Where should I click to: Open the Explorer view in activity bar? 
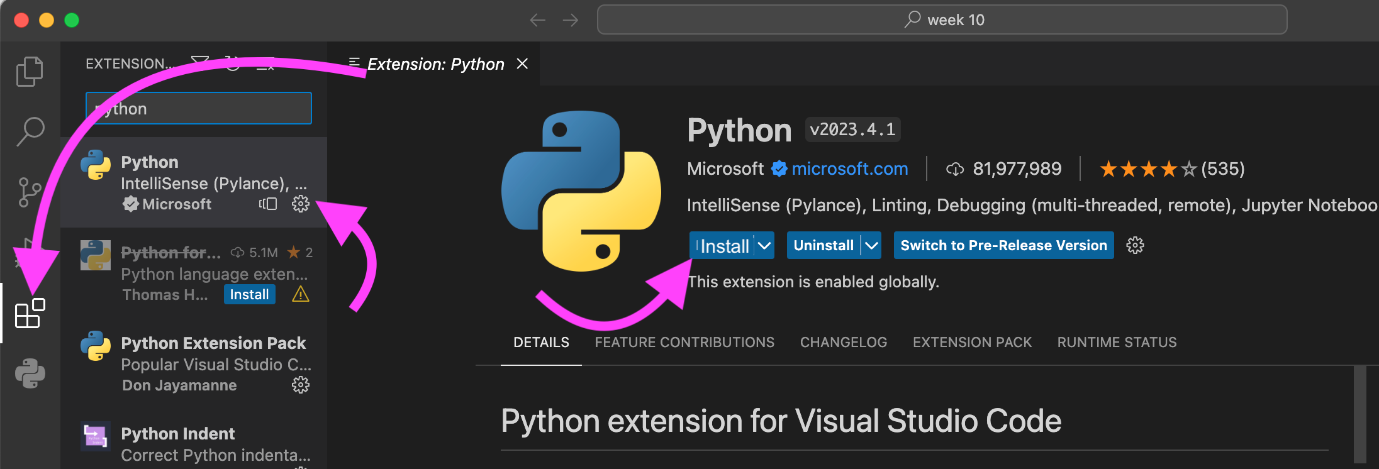pos(30,71)
